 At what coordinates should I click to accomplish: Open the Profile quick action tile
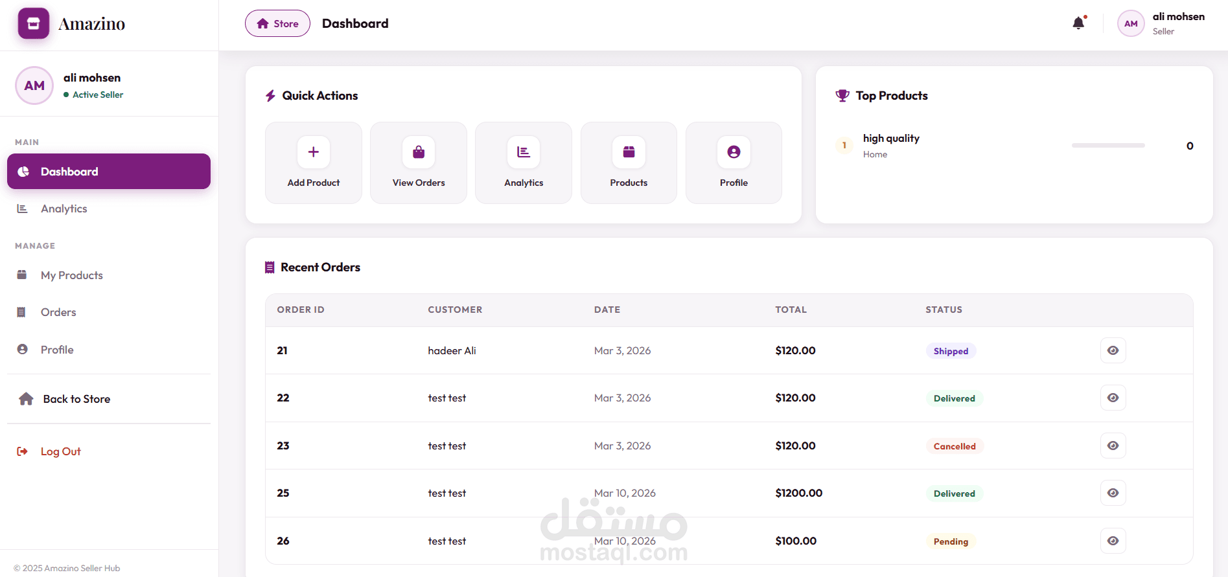[x=734, y=163]
